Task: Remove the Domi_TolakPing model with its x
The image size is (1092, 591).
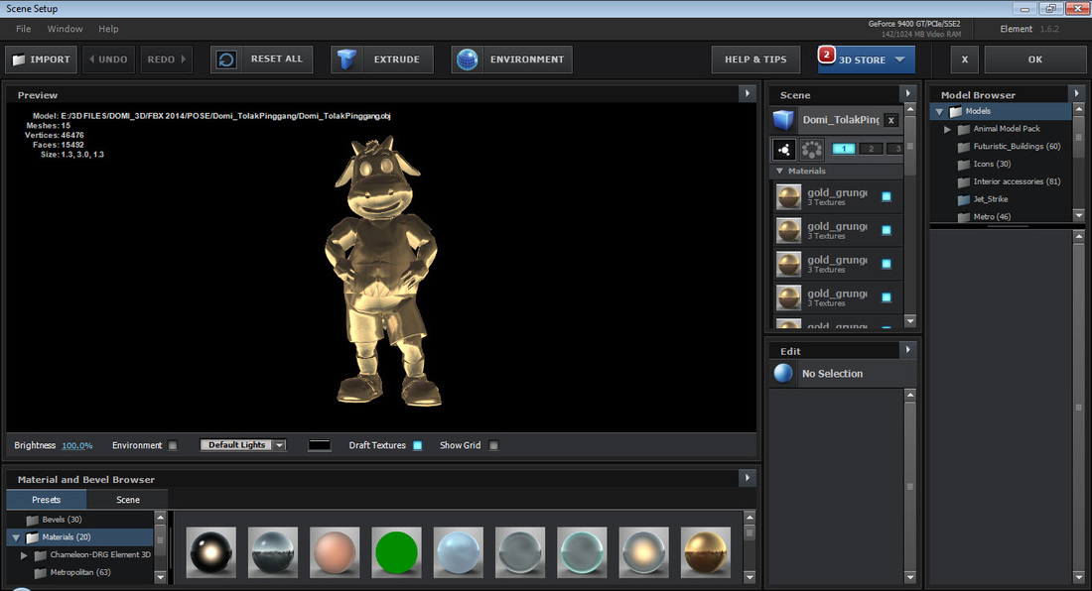Action: (x=890, y=120)
